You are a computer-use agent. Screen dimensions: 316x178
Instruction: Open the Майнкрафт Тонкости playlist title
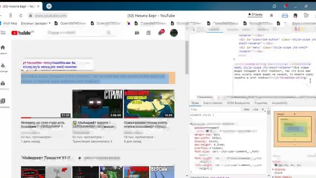(x=46, y=158)
